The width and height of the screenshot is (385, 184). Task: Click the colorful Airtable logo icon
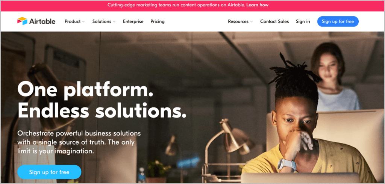pos(22,21)
